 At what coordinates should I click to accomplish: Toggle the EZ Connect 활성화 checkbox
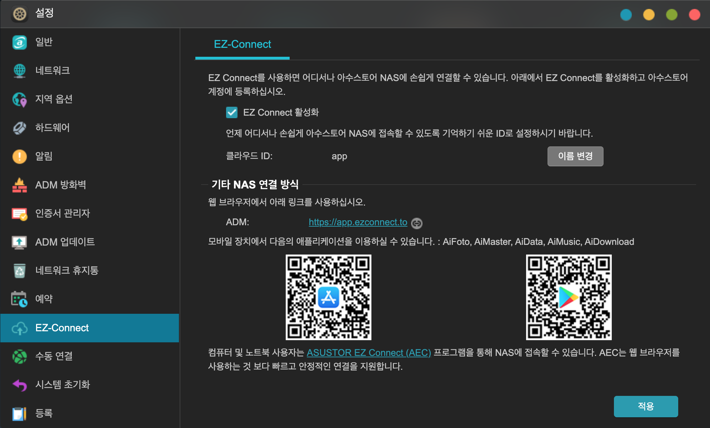(x=232, y=112)
